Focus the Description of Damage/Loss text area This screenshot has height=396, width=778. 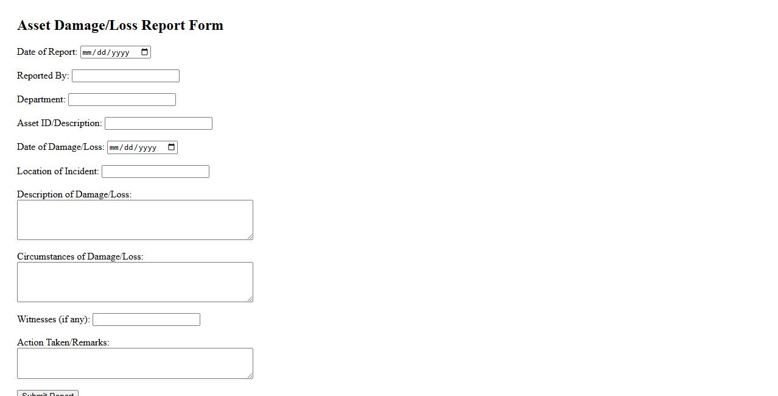tap(135, 220)
